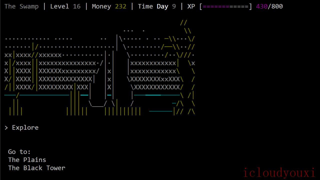
Task: Click the 'Go to:' heading
Action: pyautogui.click(x=19, y=152)
